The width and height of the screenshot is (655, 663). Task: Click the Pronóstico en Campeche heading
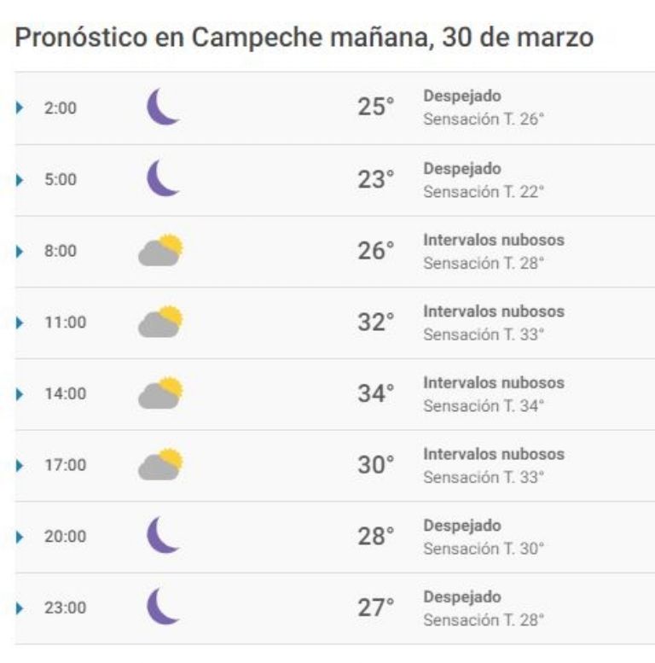(304, 38)
